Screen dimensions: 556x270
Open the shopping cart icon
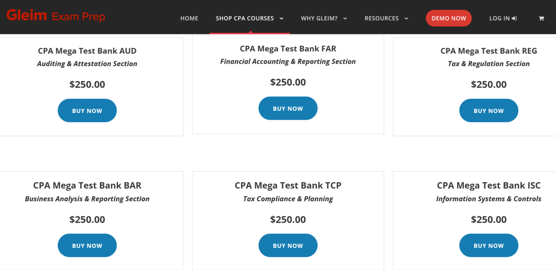tap(541, 18)
